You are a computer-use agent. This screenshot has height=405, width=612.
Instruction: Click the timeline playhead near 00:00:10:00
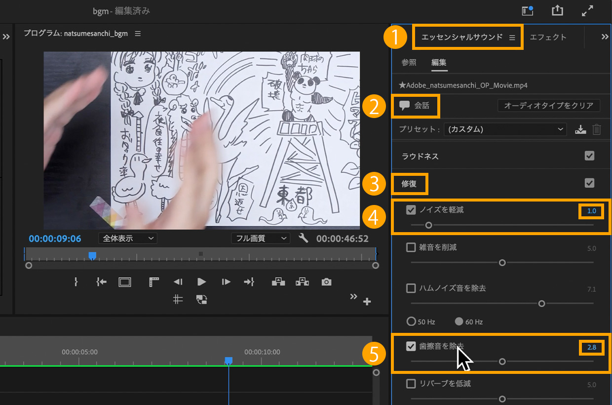[228, 361]
